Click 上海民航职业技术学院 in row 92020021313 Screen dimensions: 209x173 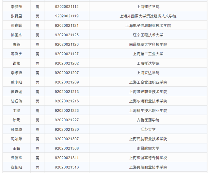point(148,167)
